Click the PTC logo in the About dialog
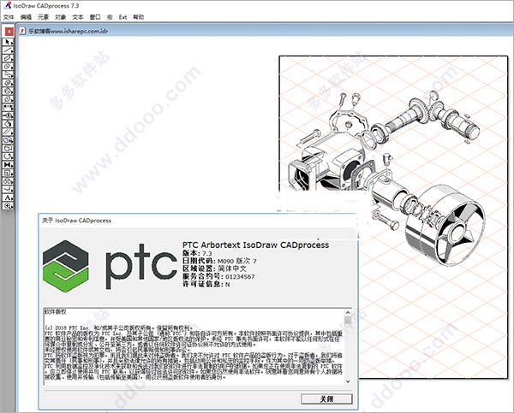 pos(110,266)
